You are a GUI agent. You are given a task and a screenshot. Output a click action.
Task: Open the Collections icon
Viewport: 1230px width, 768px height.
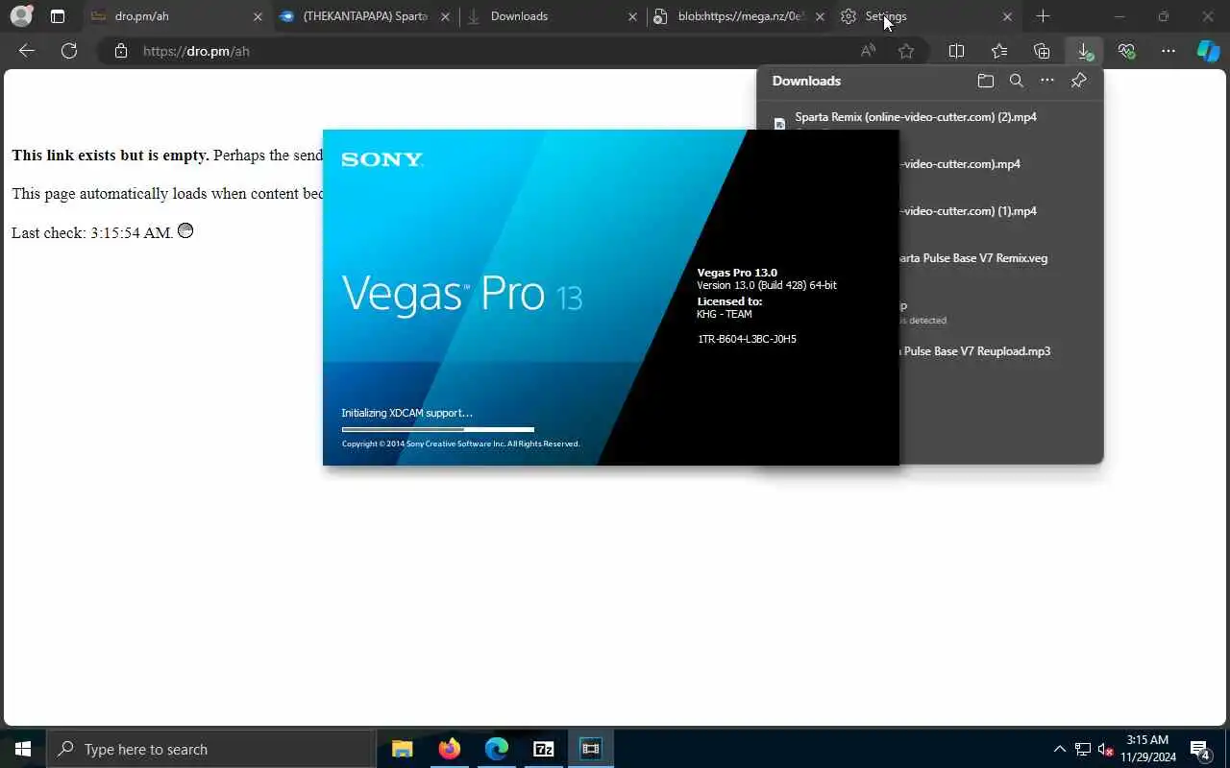(1042, 51)
